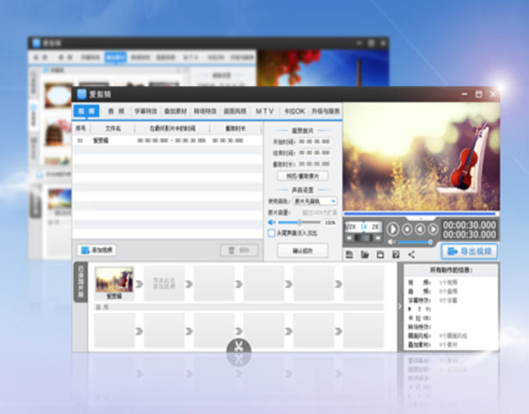Mute the preview player speaker icon

(390, 242)
